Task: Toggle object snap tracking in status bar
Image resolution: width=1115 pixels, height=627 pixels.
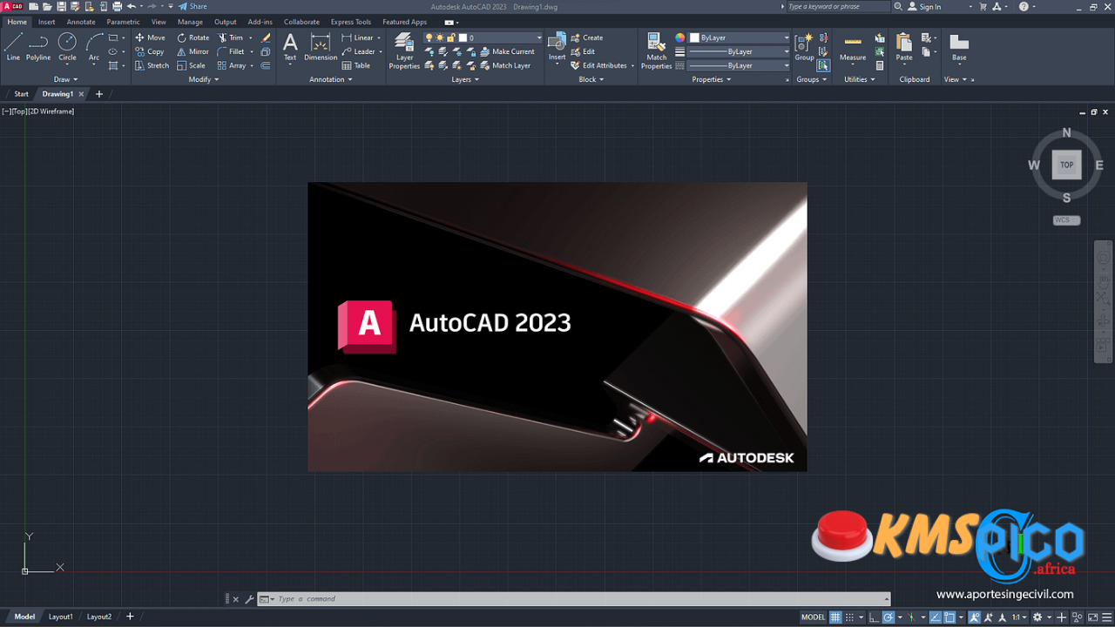Action: coord(935,617)
